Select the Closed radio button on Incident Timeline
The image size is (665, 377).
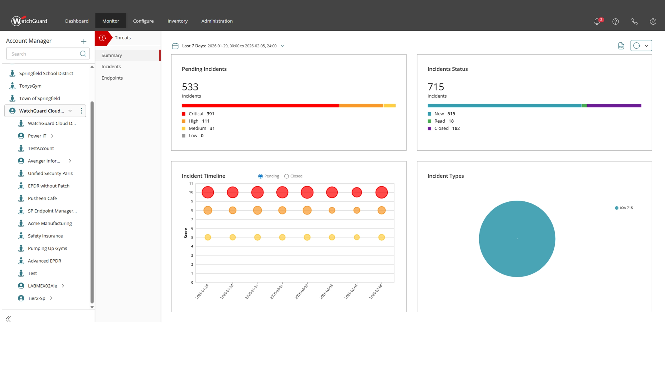point(286,176)
